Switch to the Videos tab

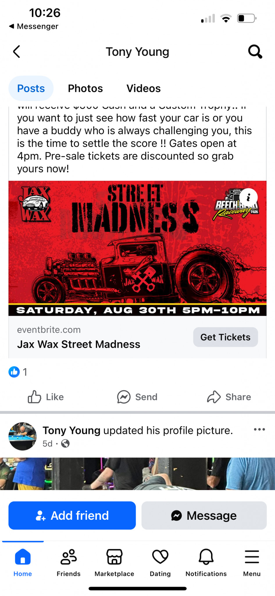144,88
